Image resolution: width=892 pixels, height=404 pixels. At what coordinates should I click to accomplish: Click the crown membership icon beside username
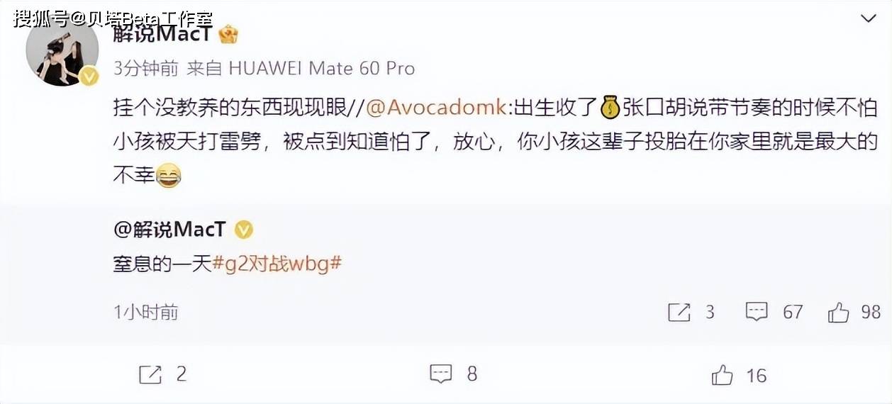228,34
